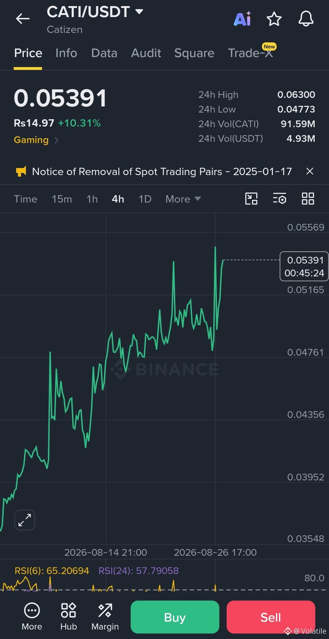Open the Hub icon
This screenshot has height=639, width=329.
pos(69,616)
